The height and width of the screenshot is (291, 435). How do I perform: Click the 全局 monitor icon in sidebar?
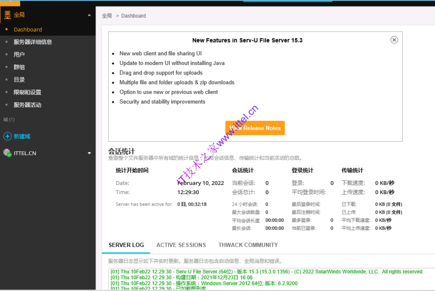point(7,15)
